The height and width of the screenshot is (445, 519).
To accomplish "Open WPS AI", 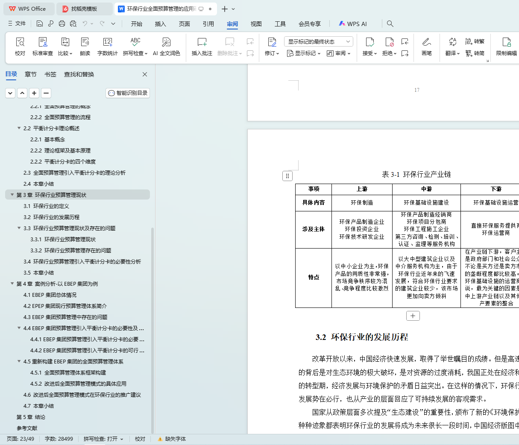I will pos(353,24).
